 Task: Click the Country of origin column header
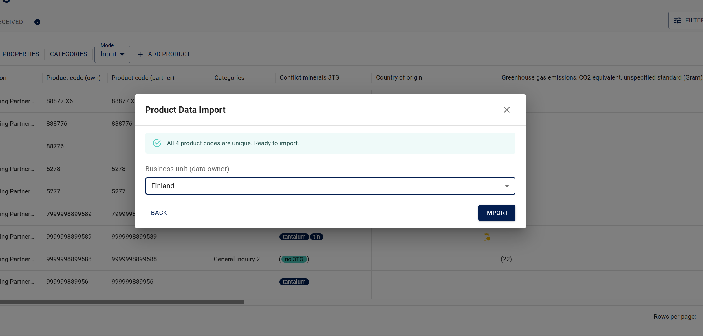point(399,77)
